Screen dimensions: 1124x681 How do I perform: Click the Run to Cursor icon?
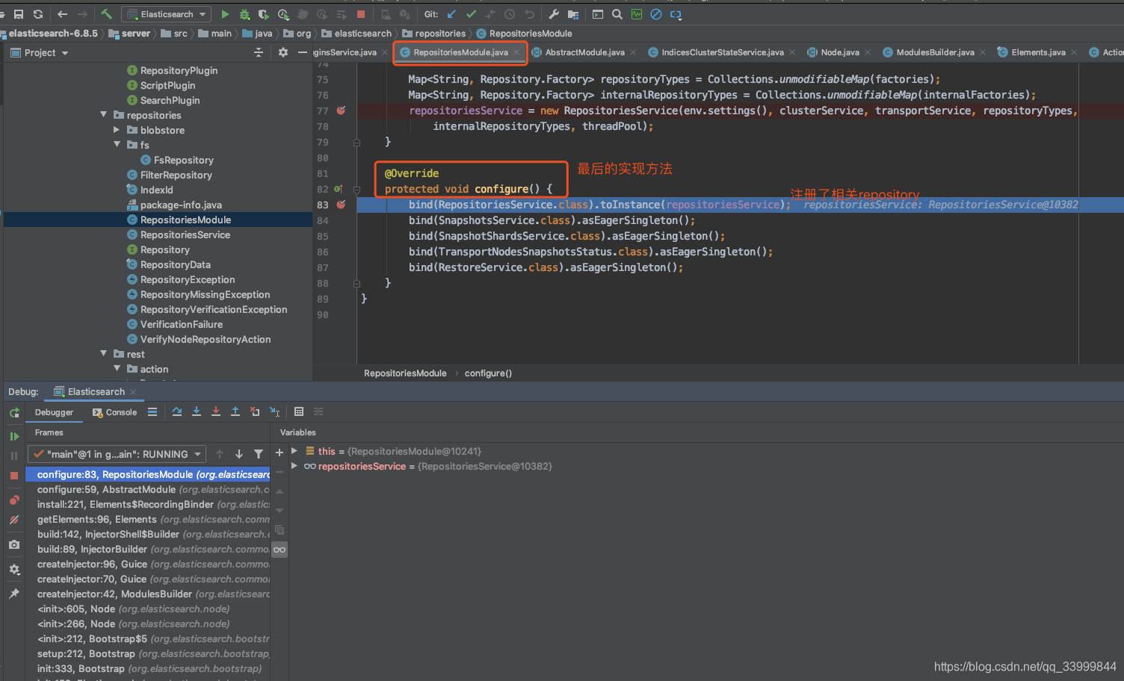275,412
